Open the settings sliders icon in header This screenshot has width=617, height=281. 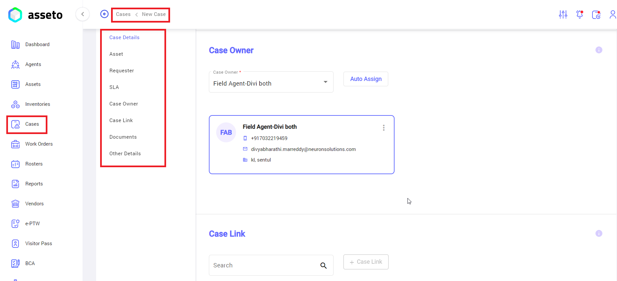coord(563,14)
